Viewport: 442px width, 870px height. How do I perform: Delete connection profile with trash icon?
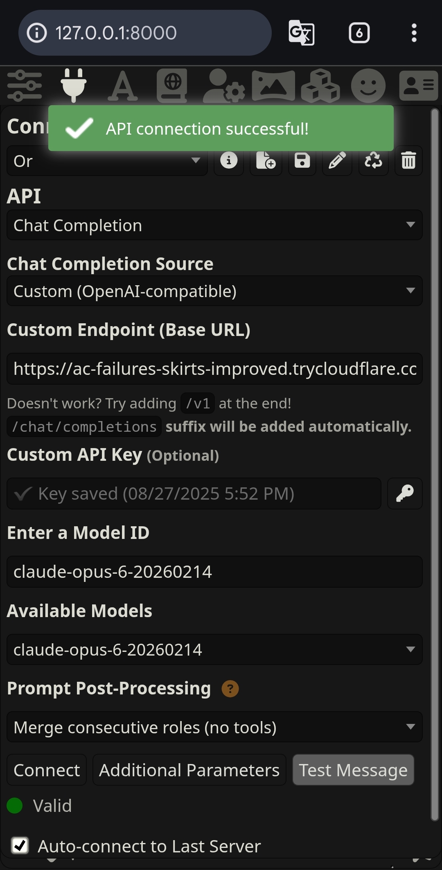tap(408, 160)
